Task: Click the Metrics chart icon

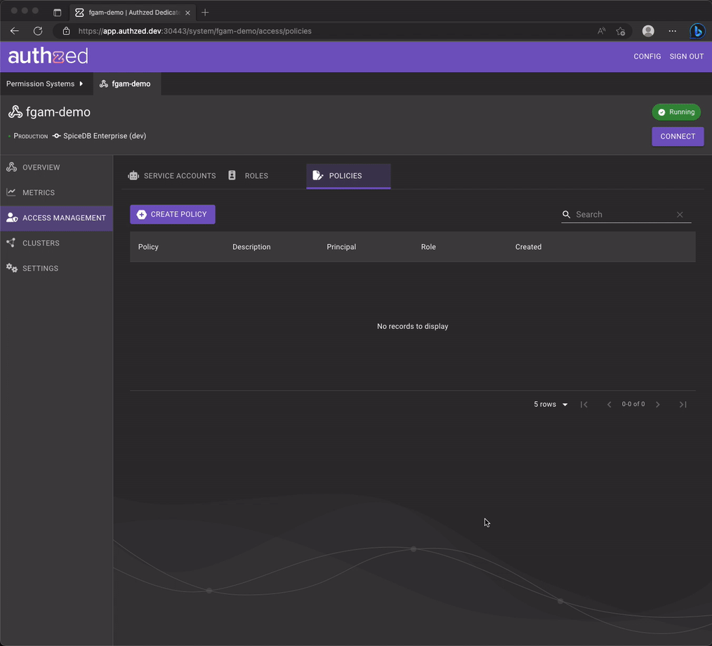Action: [x=11, y=192]
